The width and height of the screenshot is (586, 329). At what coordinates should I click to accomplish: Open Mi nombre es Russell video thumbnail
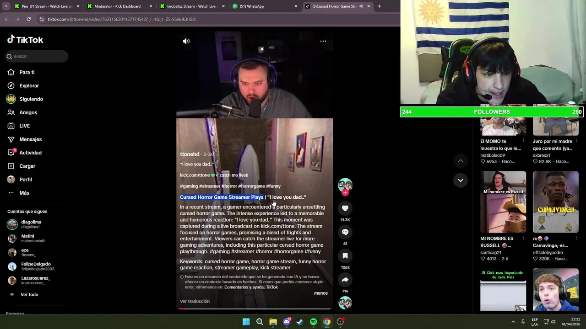pyautogui.click(x=503, y=202)
